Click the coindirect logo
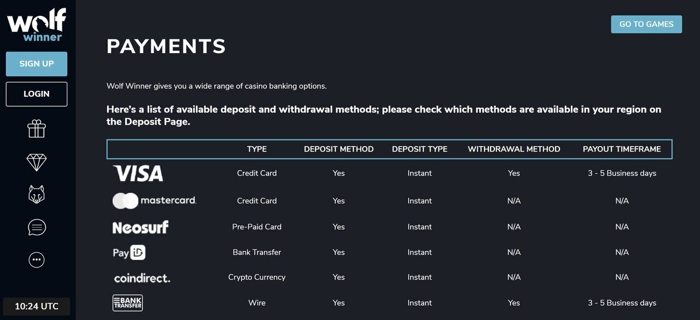Screen dimensions: 700x320 point(142,278)
